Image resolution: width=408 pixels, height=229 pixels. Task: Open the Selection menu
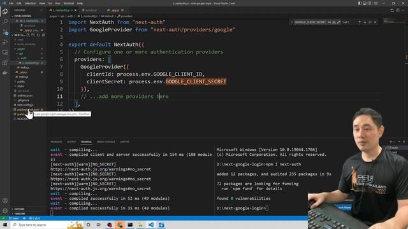pos(30,3)
